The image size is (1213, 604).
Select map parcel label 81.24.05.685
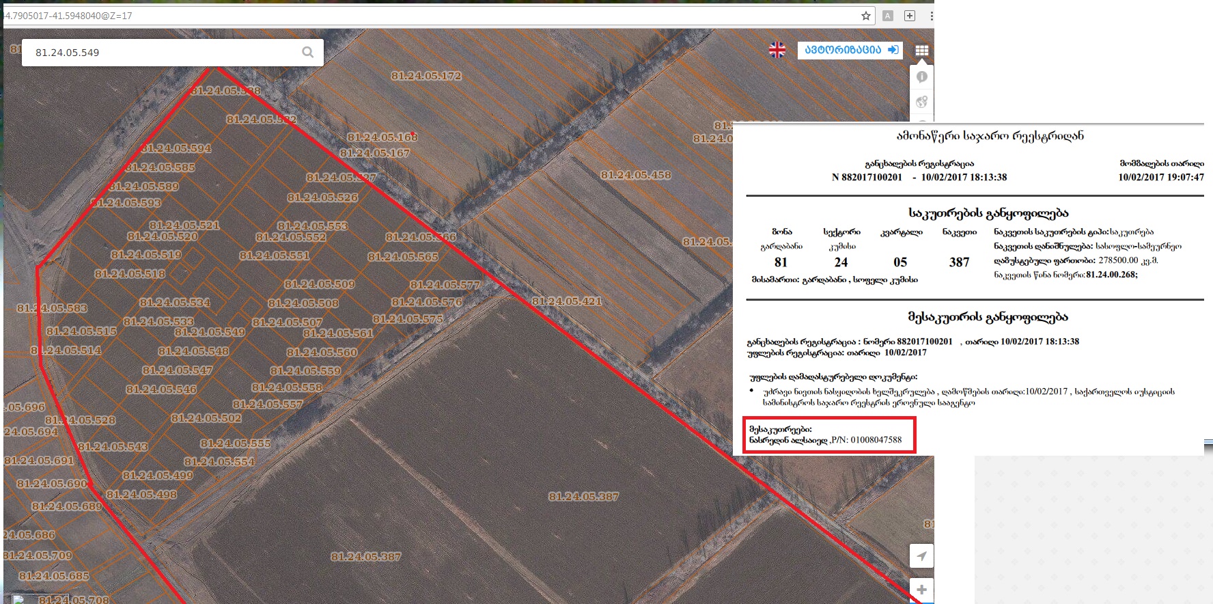[54, 576]
